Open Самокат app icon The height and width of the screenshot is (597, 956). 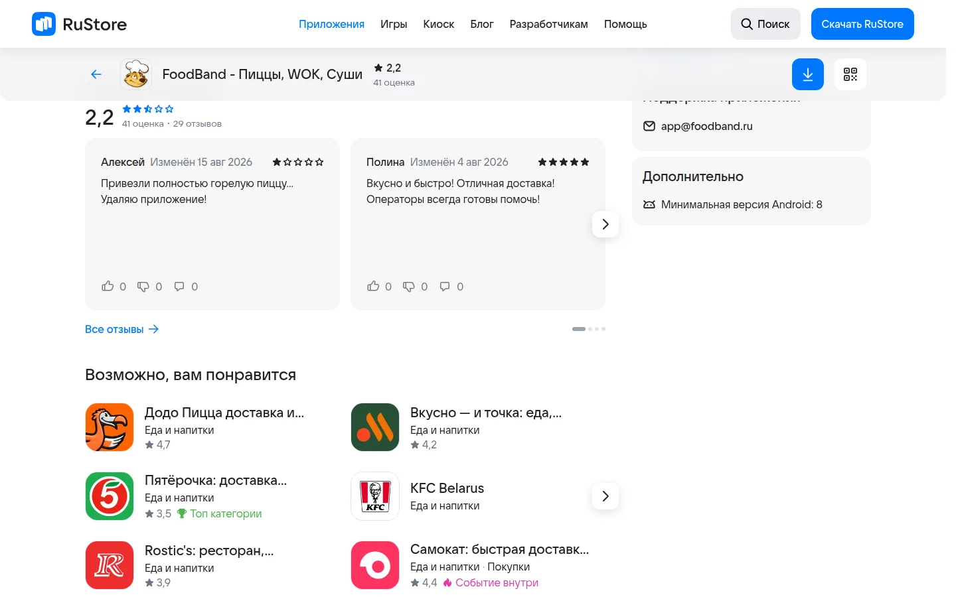(x=375, y=565)
